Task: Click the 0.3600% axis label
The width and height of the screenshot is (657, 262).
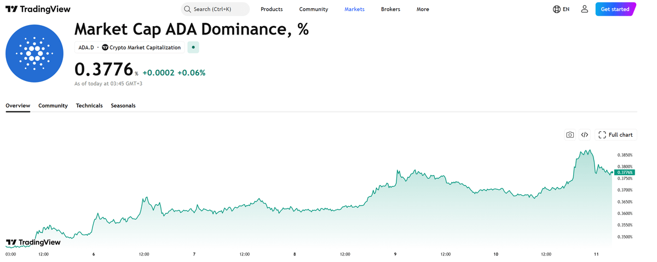Action: pyautogui.click(x=625, y=214)
